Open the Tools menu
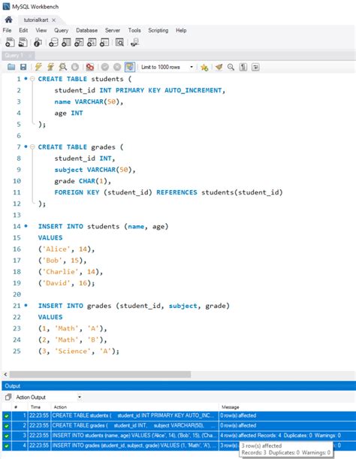Screen dimensions: 356x459 click(x=134, y=30)
